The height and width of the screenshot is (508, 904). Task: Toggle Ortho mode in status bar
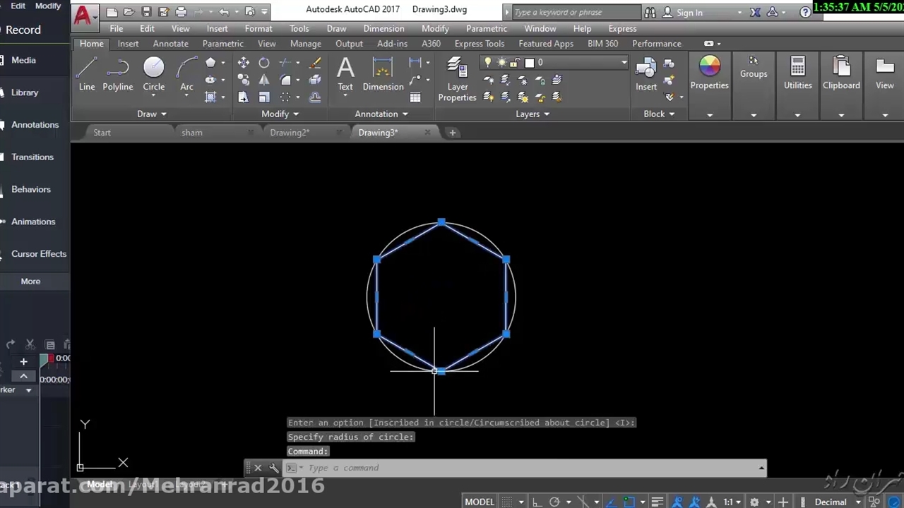[x=537, y=502]
